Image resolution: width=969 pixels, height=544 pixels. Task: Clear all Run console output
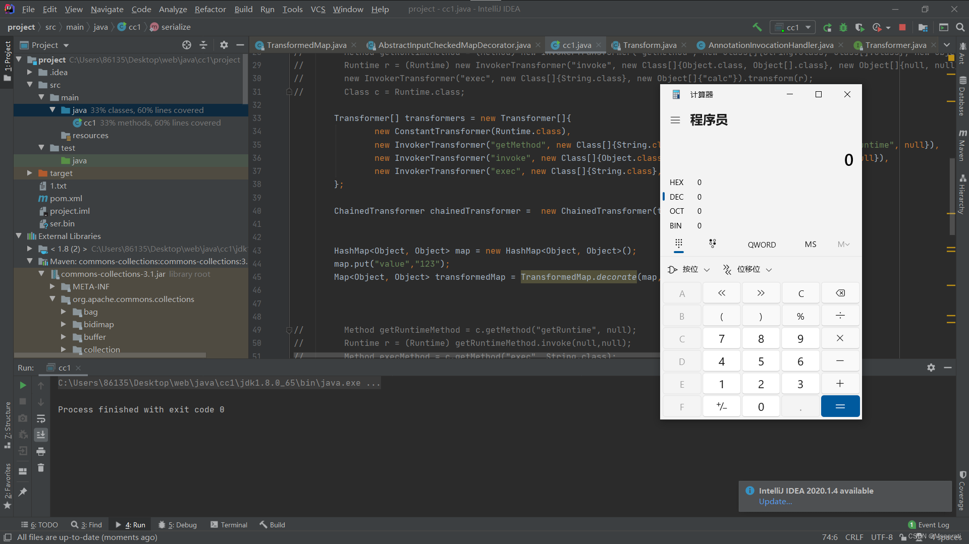pyautogui.click(x=41, y=468)
